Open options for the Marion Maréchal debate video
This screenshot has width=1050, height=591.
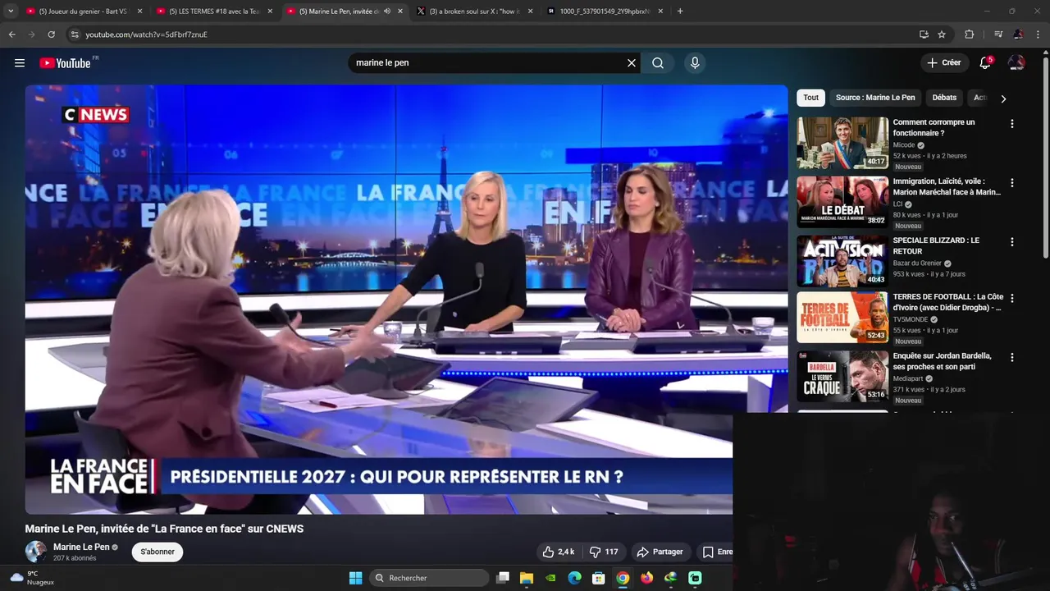pyautogui.click(x=1011, y=183)
